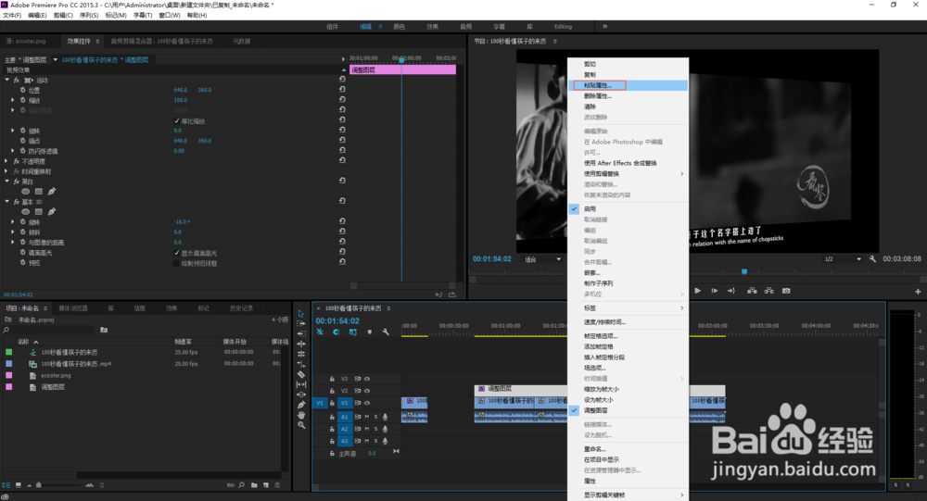Open 标签 submenu in the context menu

[628, 307]
